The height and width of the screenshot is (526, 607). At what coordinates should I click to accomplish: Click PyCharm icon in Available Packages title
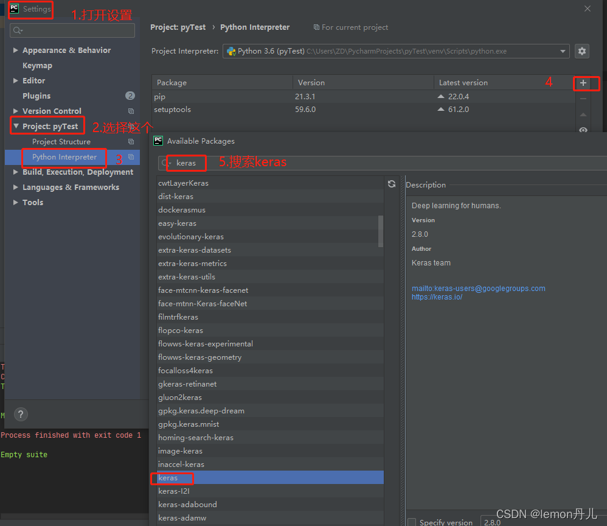pyautogui.click(x=158, y=141)
